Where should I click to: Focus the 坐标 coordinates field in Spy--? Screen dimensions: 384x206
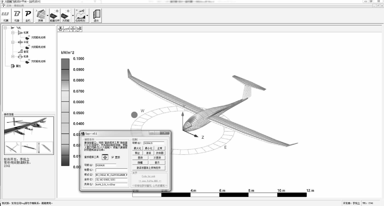coord(111,179)
